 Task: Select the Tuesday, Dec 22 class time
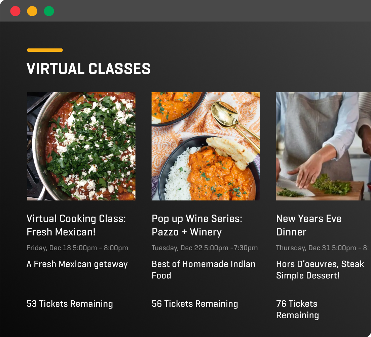pos(205,248)
